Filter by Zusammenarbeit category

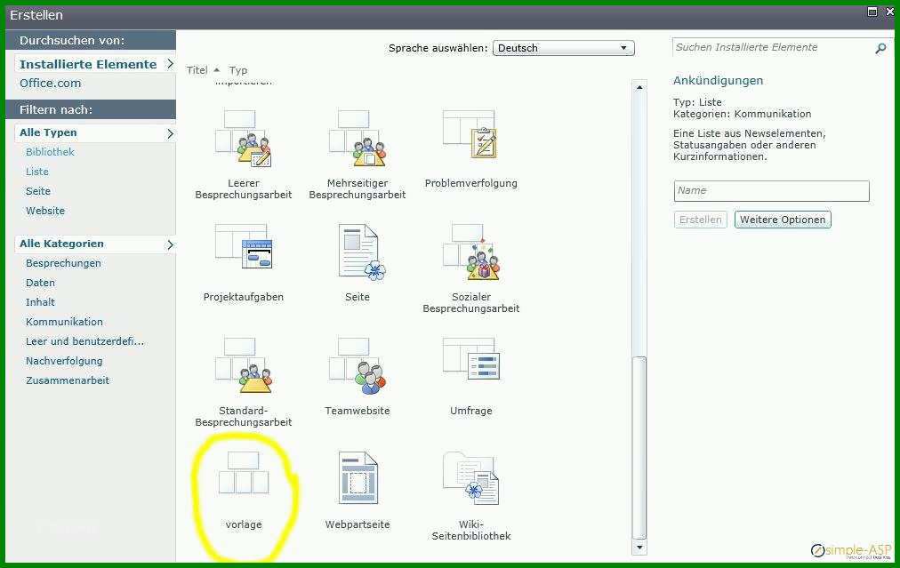[68, 380]
